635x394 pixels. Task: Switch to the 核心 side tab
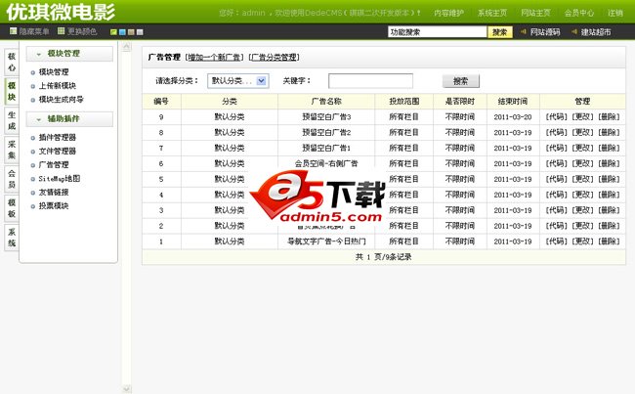pyautogui.click(x=12, y=62)
